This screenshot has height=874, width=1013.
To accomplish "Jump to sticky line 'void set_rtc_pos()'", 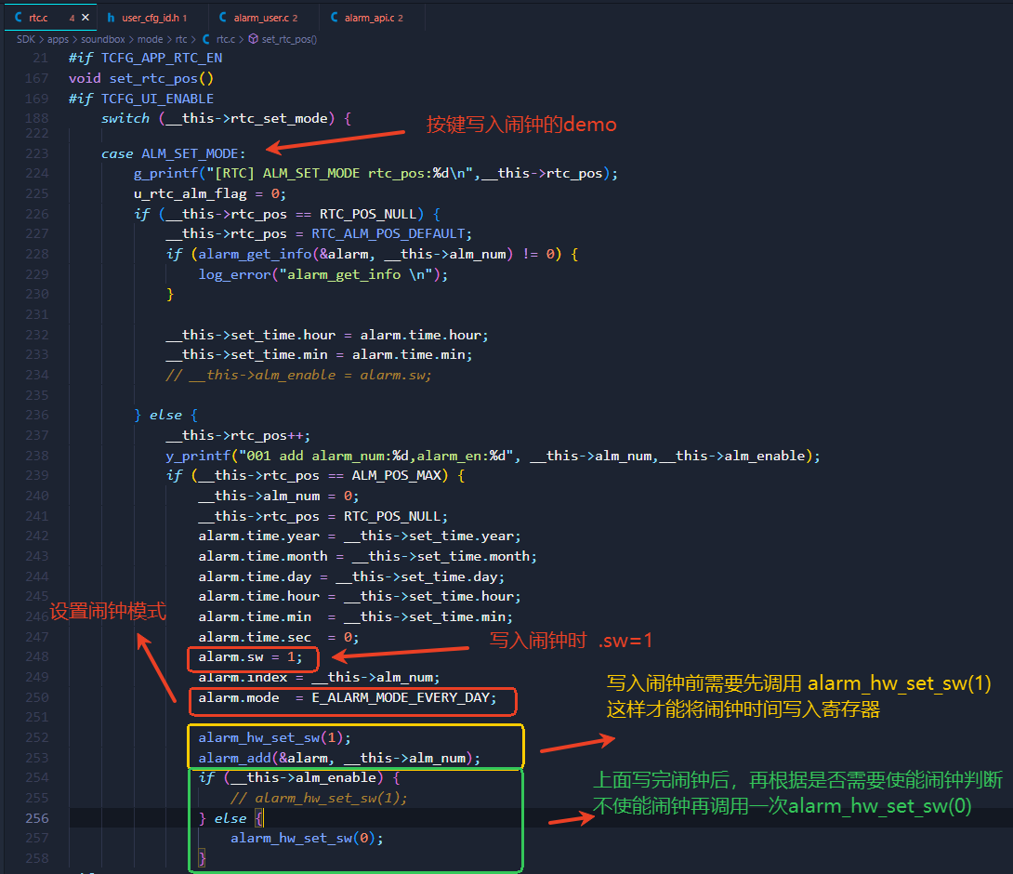I will click(x=141, y=78).
